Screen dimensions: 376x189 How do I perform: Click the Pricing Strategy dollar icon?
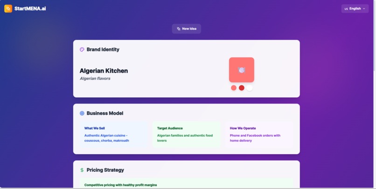(x=82, y=170)
